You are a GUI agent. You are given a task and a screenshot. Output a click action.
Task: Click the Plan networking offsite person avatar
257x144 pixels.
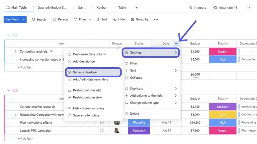tap(117, 123)
